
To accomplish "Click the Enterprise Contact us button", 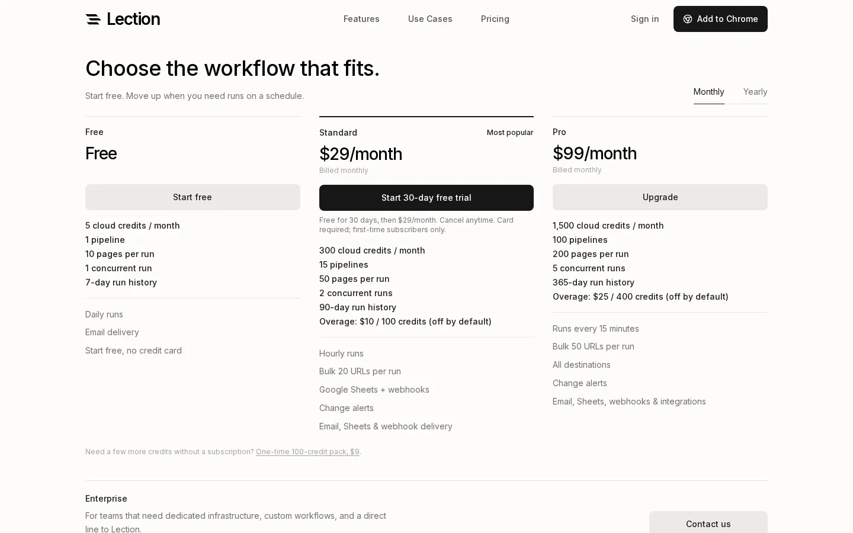I will 708,524.
